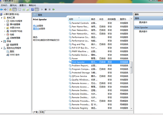163x115 pixels.
Task: Pause service with the pause icon
Action: [x=50, y=10]
